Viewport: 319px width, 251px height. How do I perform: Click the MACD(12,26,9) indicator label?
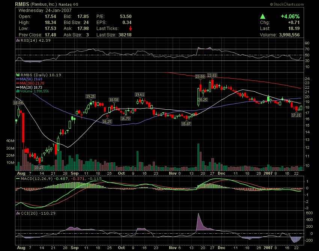[x=37, y=179]
